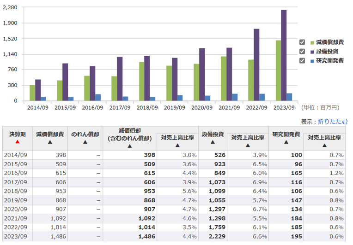Sort by 研究開発費 column arrow
Screen dimensions: 353x245
[x=286, y=142]
